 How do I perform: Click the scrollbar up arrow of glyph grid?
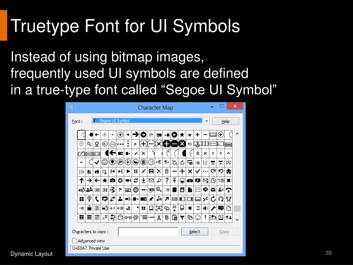(237, 134)
